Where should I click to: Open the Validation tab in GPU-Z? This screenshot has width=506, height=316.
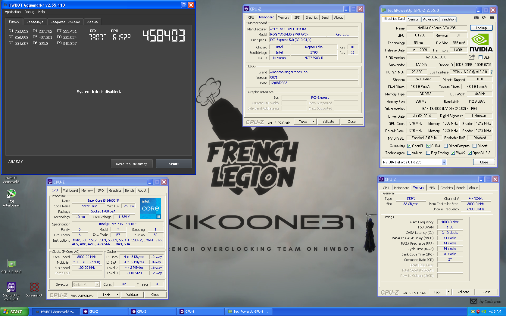[x=448, y=19]
